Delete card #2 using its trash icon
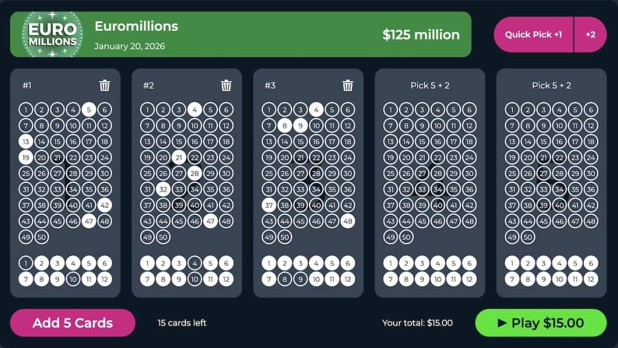 (226, 86)
